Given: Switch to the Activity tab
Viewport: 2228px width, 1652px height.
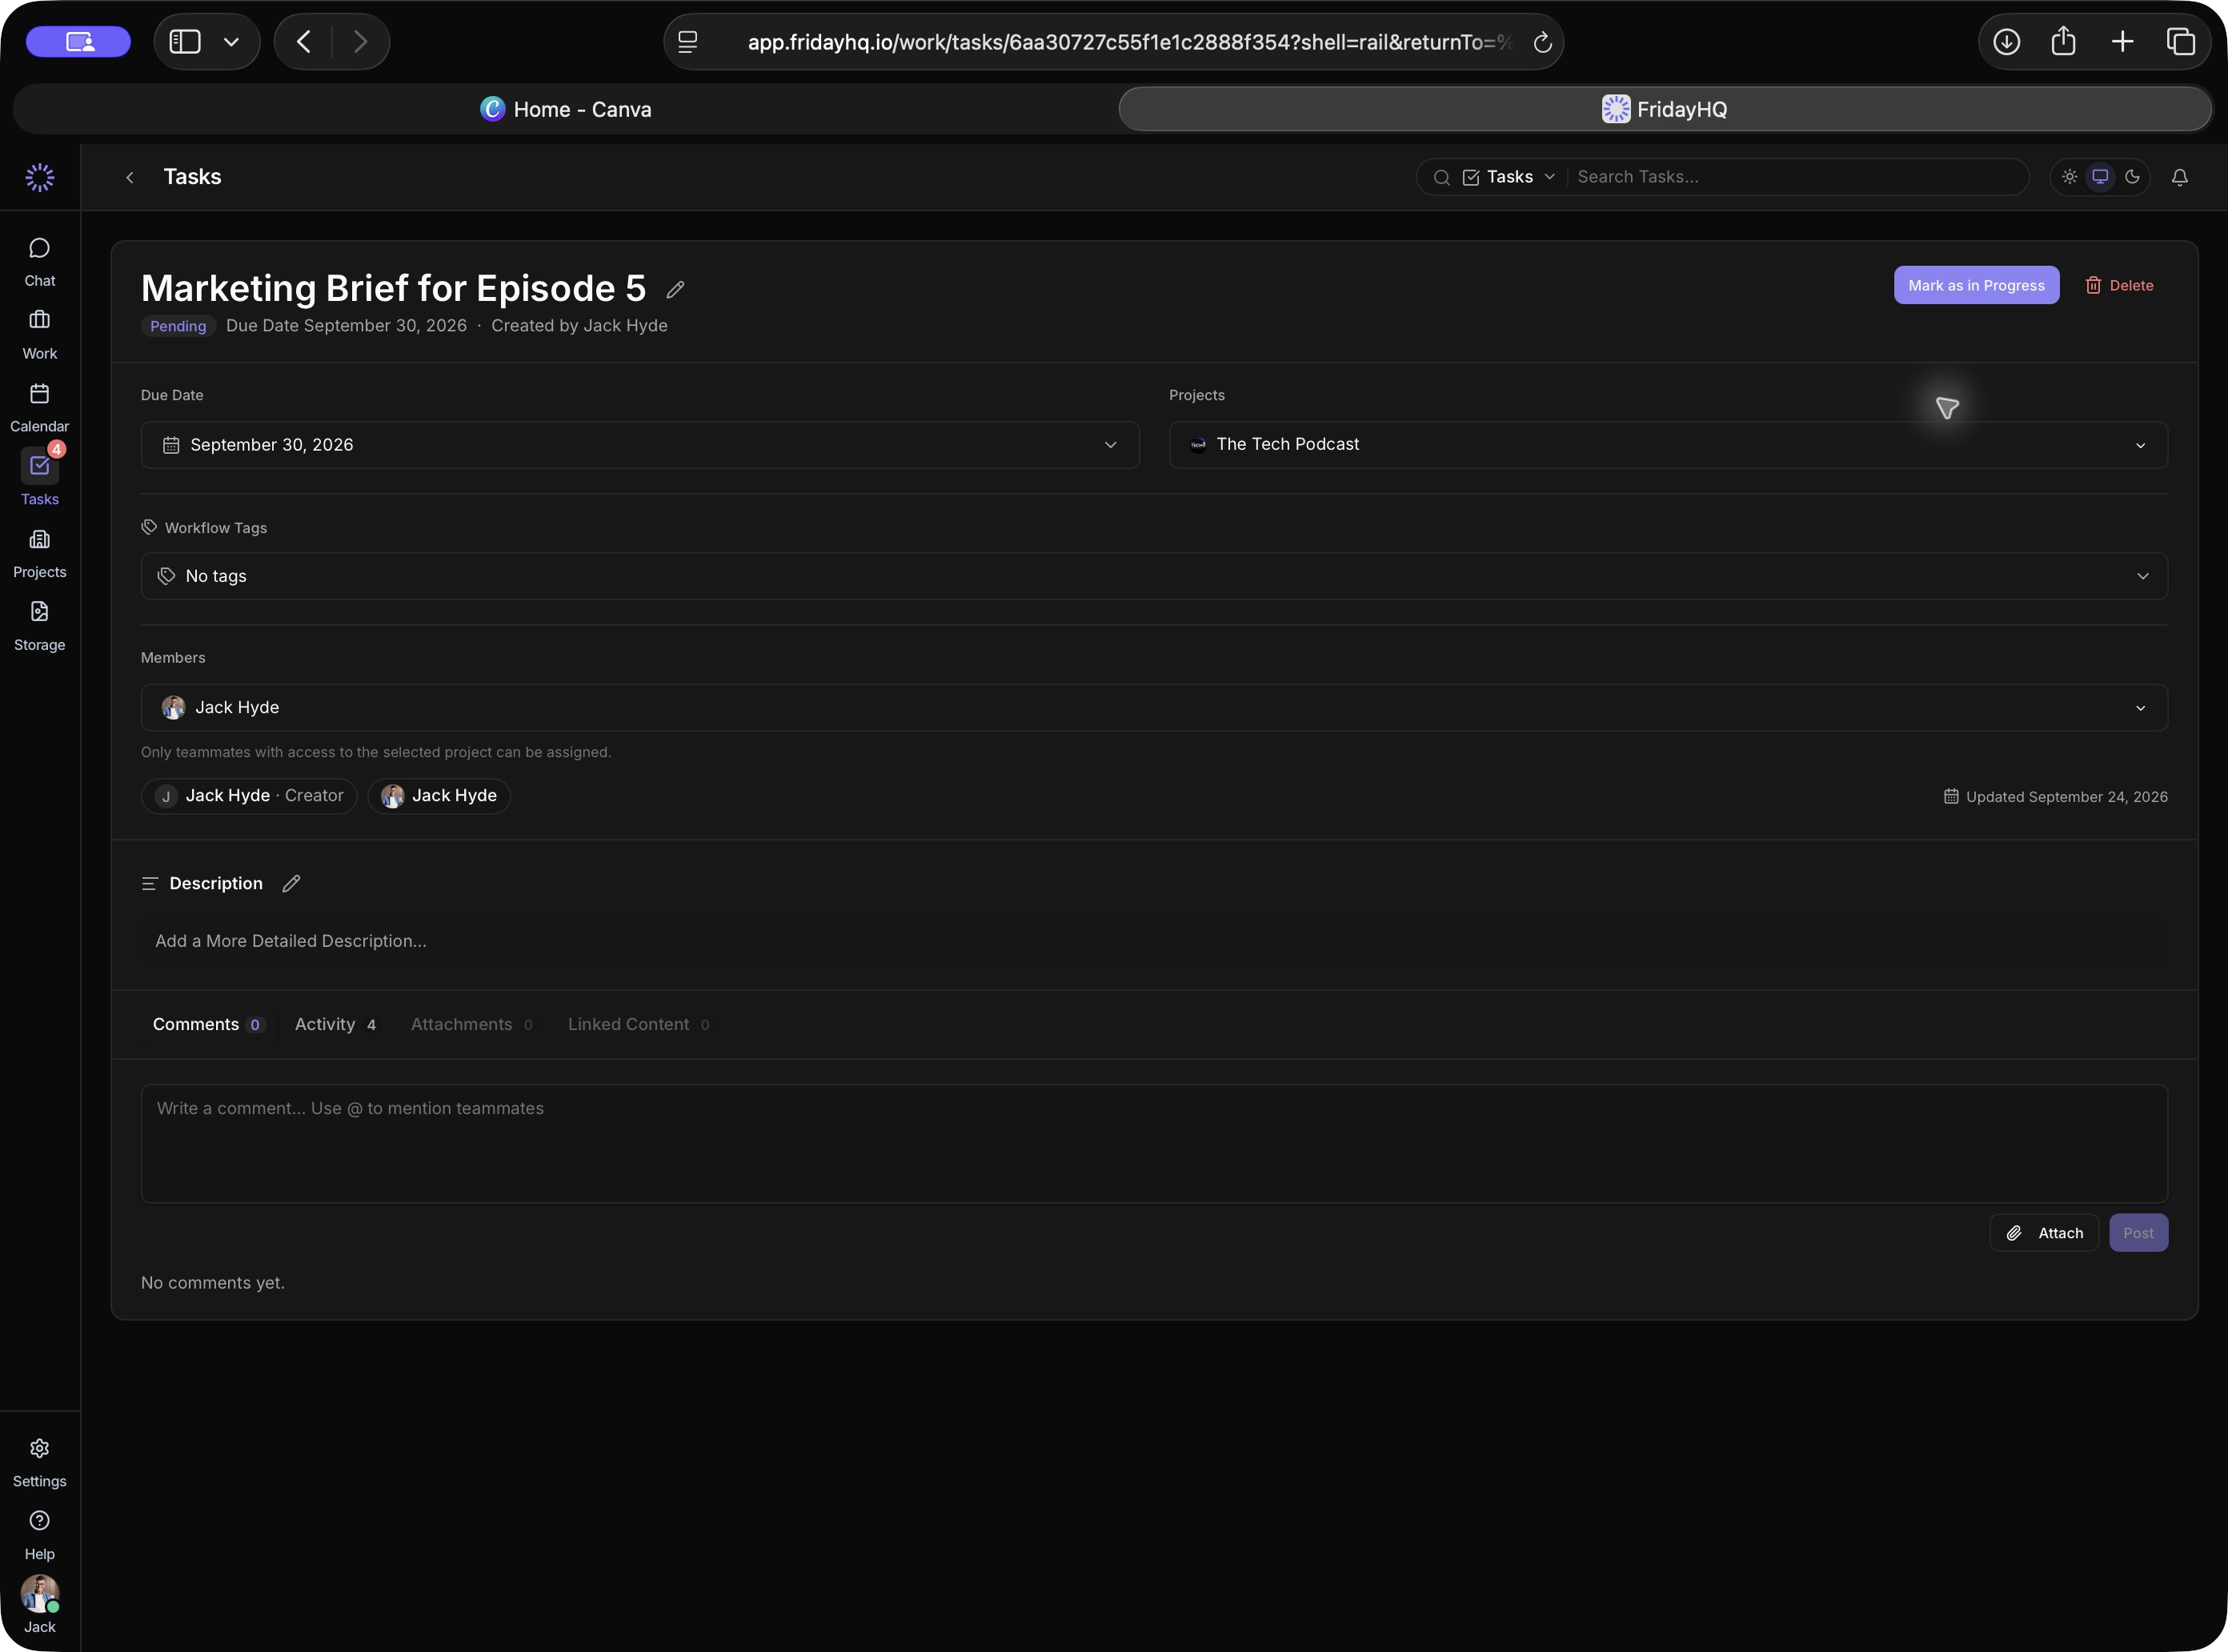Looking at the screenshot, I should tap(335, 1025).
